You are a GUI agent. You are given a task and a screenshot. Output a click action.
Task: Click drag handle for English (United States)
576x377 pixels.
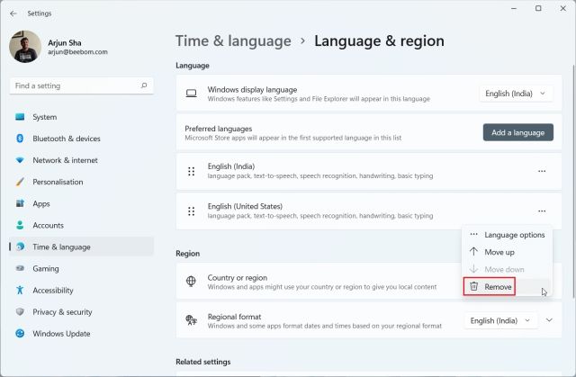[x=191, y=211]
